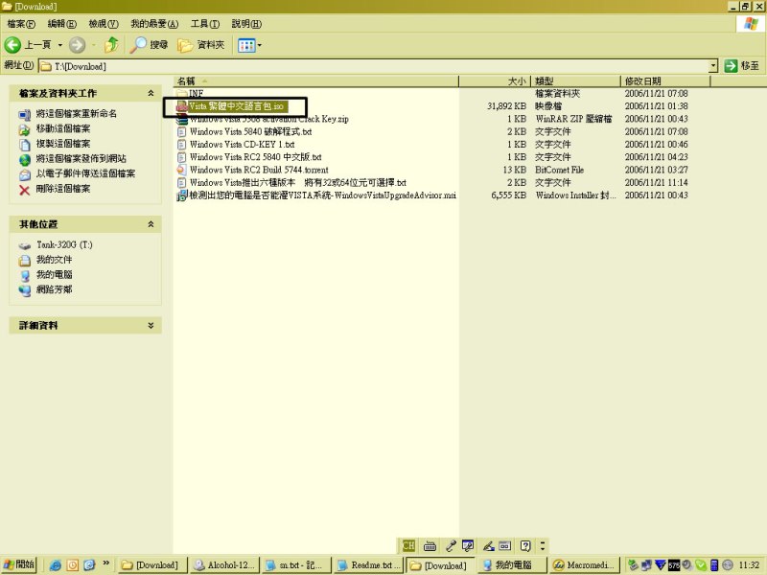Sort by 類型 column header
Image resolution: width=767 pixels, height=575 pixels.
[576, 81]
